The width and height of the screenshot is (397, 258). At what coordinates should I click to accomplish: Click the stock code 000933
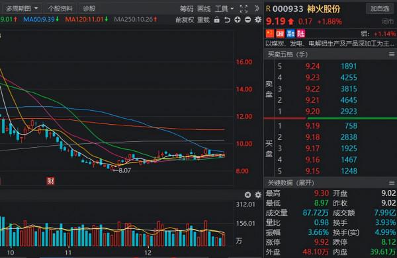(288, 9)
